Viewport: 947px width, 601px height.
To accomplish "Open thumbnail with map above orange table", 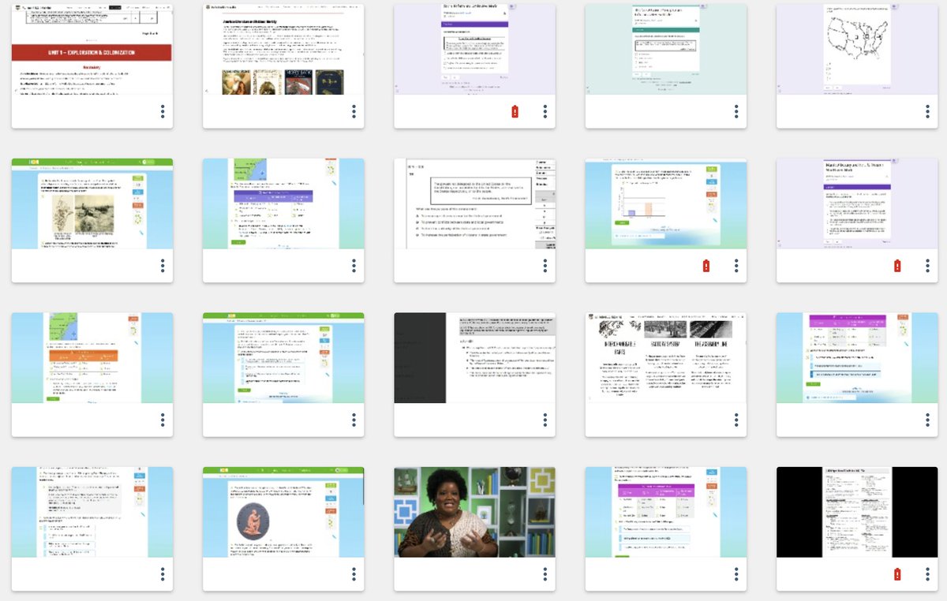I will (x=92, y=357).
